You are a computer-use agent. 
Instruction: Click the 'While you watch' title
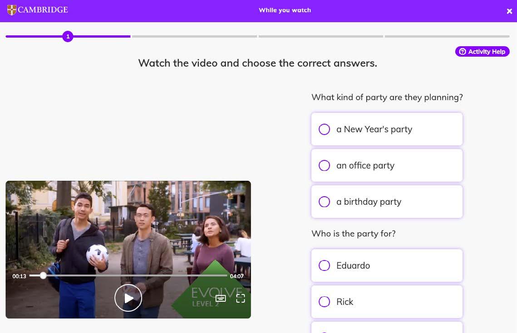[x=285, y=10]
